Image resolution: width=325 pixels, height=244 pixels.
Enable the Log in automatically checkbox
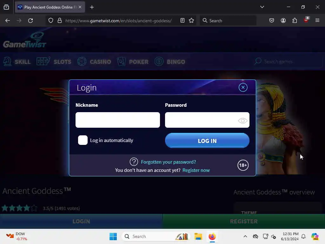(x=83, y=140)
